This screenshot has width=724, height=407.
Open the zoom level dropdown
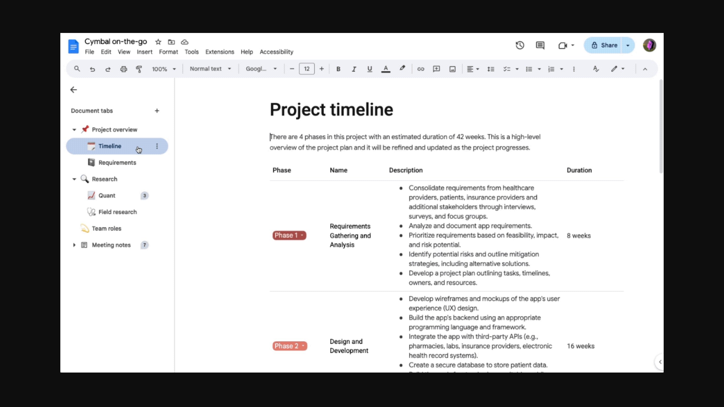164,69
